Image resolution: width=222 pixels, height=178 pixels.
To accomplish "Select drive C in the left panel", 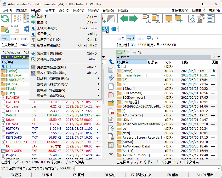I will click(5, 38).
